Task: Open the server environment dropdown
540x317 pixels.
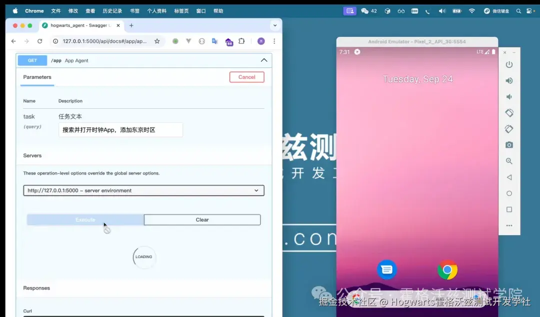Action: (143, 190)
